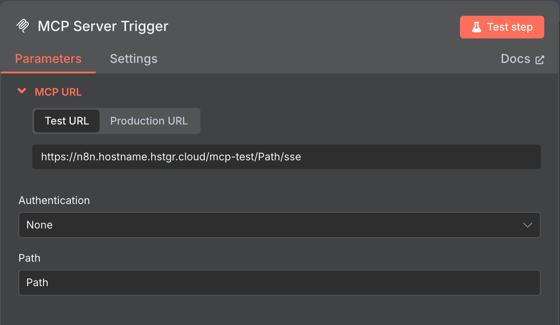The height and width of the screenshot is (325, 560).
Task: Click the dropdown arrow on the Authentication field
Action: (527, 225)
